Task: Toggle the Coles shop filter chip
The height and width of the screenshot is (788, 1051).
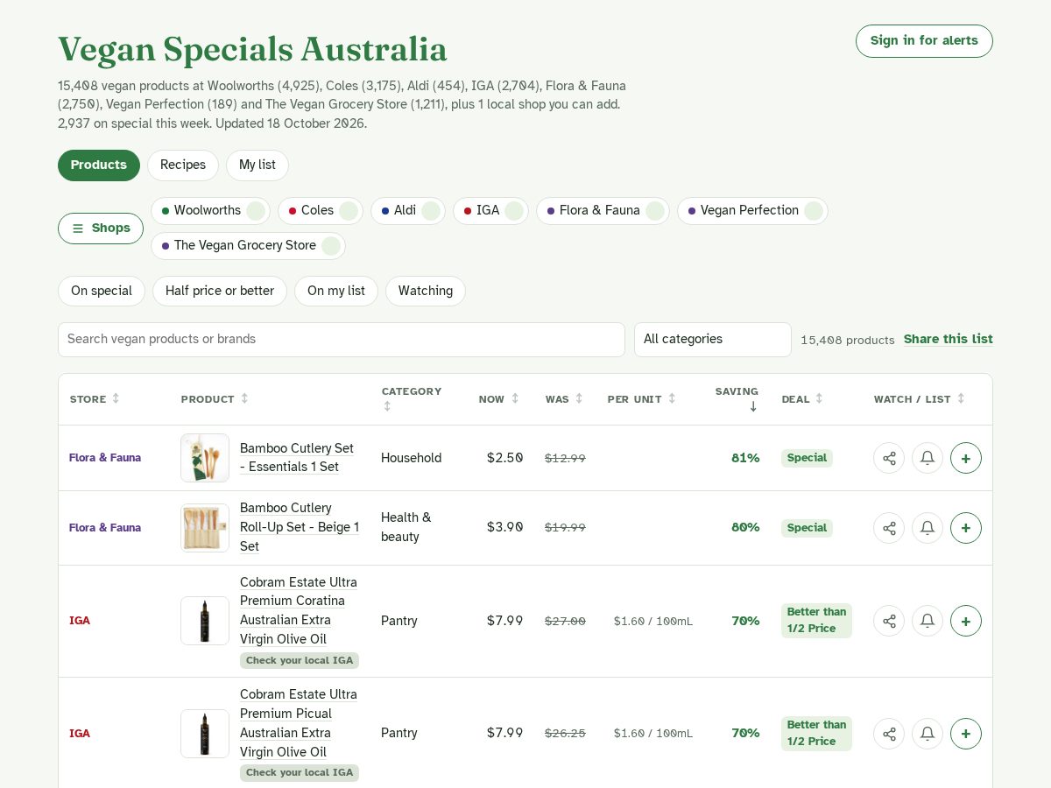Action: click(x=321, y=211)
